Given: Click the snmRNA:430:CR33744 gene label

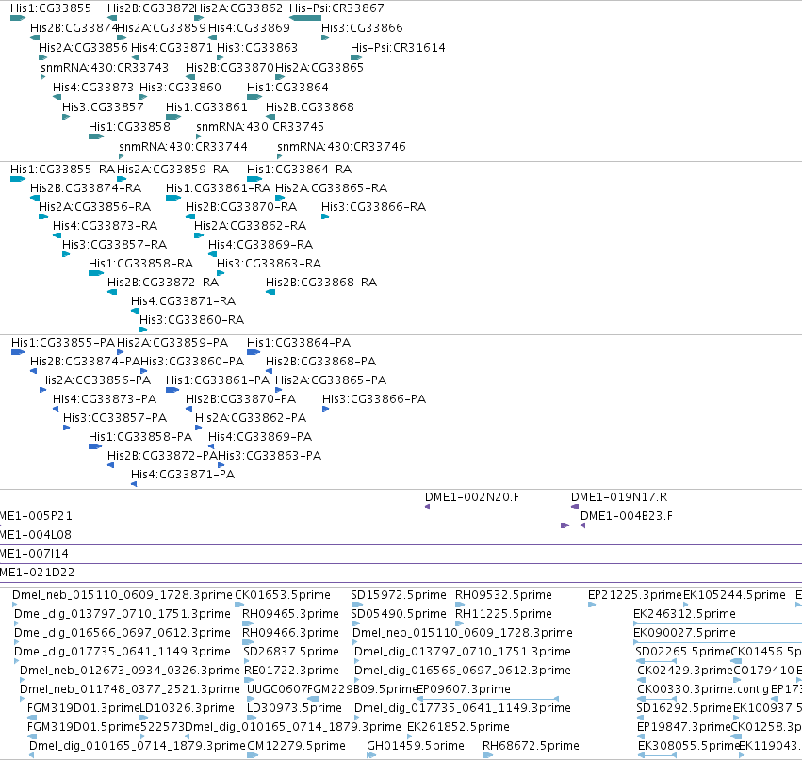Looking at the screenshot, I should [183, 147].
